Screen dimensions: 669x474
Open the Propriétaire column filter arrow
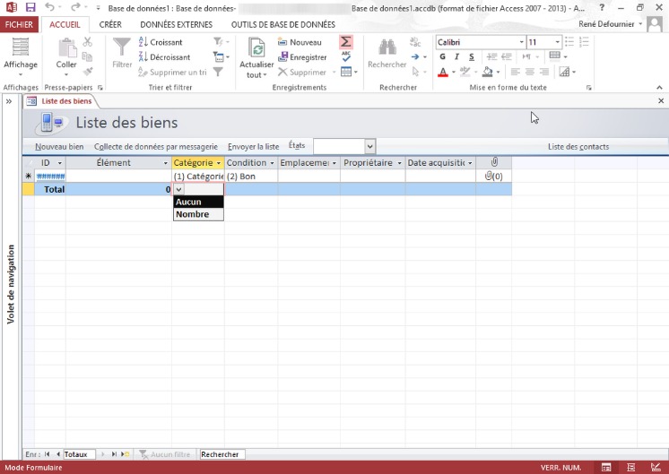coord(399,163)
